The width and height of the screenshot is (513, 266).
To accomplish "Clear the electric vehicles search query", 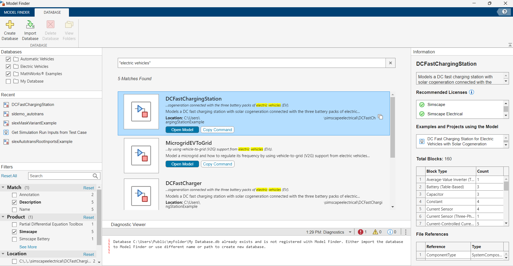I will point(390,63).
